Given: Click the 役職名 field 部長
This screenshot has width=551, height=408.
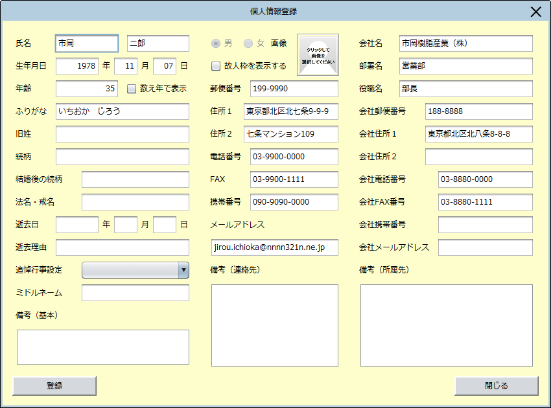Looking at the screenshot, I should click(x=466, y=89).
